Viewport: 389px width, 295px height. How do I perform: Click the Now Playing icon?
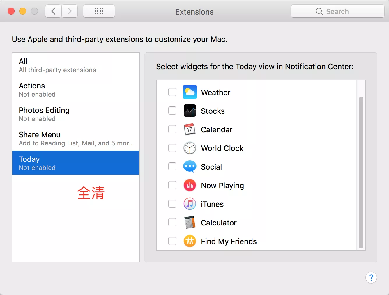point(190,185)
